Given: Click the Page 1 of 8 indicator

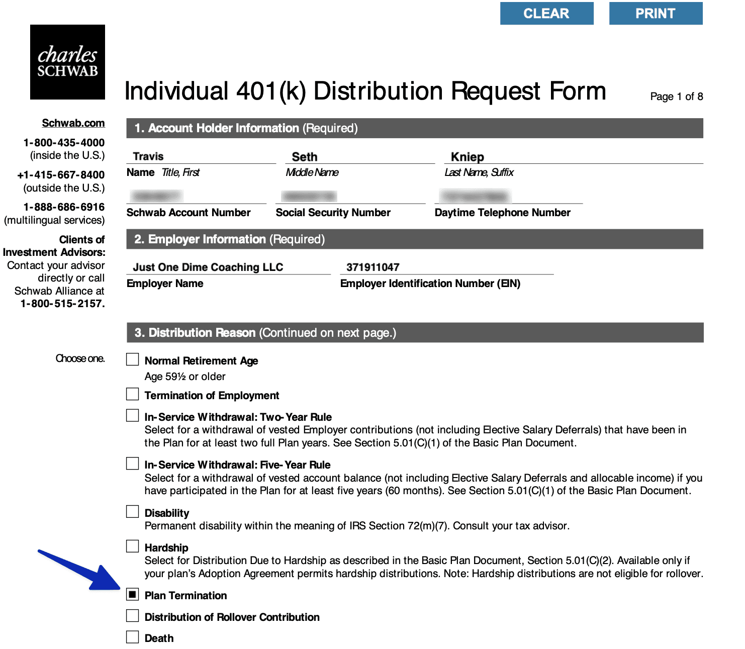Looking at the screenshot, I should [x=677, y=97].
